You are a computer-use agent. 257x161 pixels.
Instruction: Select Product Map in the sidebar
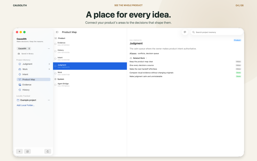click(x=33, y=79)
